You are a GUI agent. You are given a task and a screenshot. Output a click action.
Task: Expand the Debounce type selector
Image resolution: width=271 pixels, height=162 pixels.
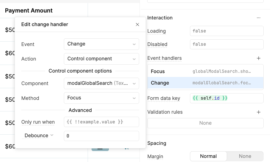coord(39,135)
